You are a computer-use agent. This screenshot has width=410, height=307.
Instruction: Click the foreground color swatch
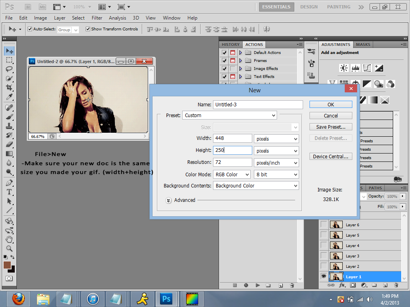tap(7, 265)
